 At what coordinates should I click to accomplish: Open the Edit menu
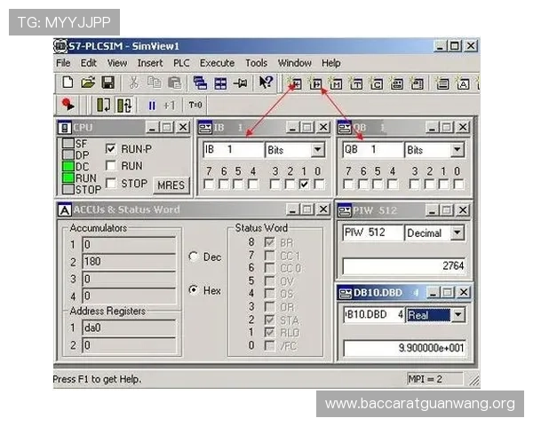click(88, 63)
